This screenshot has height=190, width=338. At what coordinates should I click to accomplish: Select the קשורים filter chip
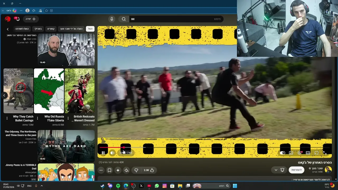(51, 29)
